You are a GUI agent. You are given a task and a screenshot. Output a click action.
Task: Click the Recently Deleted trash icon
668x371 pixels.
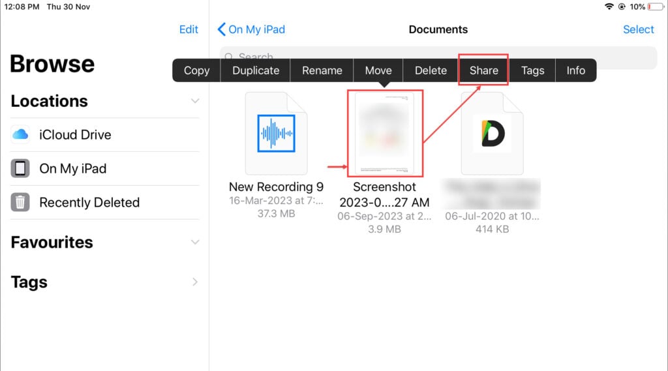click(20, 202)
